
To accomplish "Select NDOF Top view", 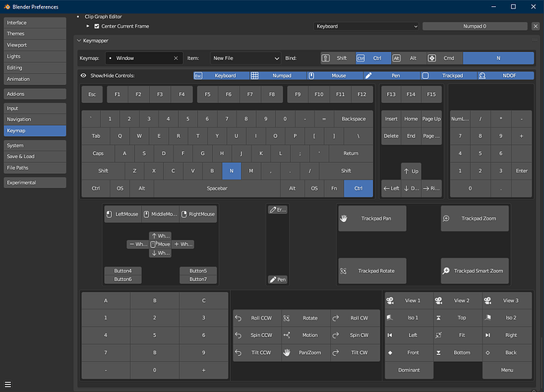I will click(458, 317).
